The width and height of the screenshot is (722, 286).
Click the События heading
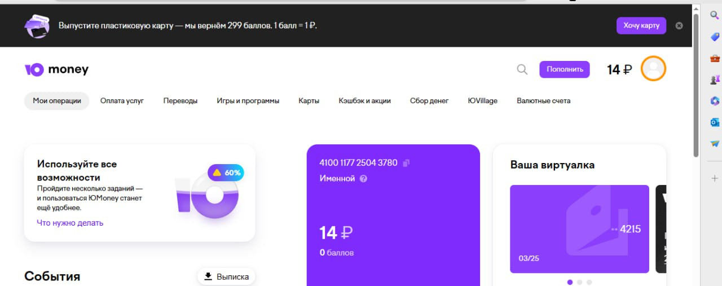[x=52, y=276]
